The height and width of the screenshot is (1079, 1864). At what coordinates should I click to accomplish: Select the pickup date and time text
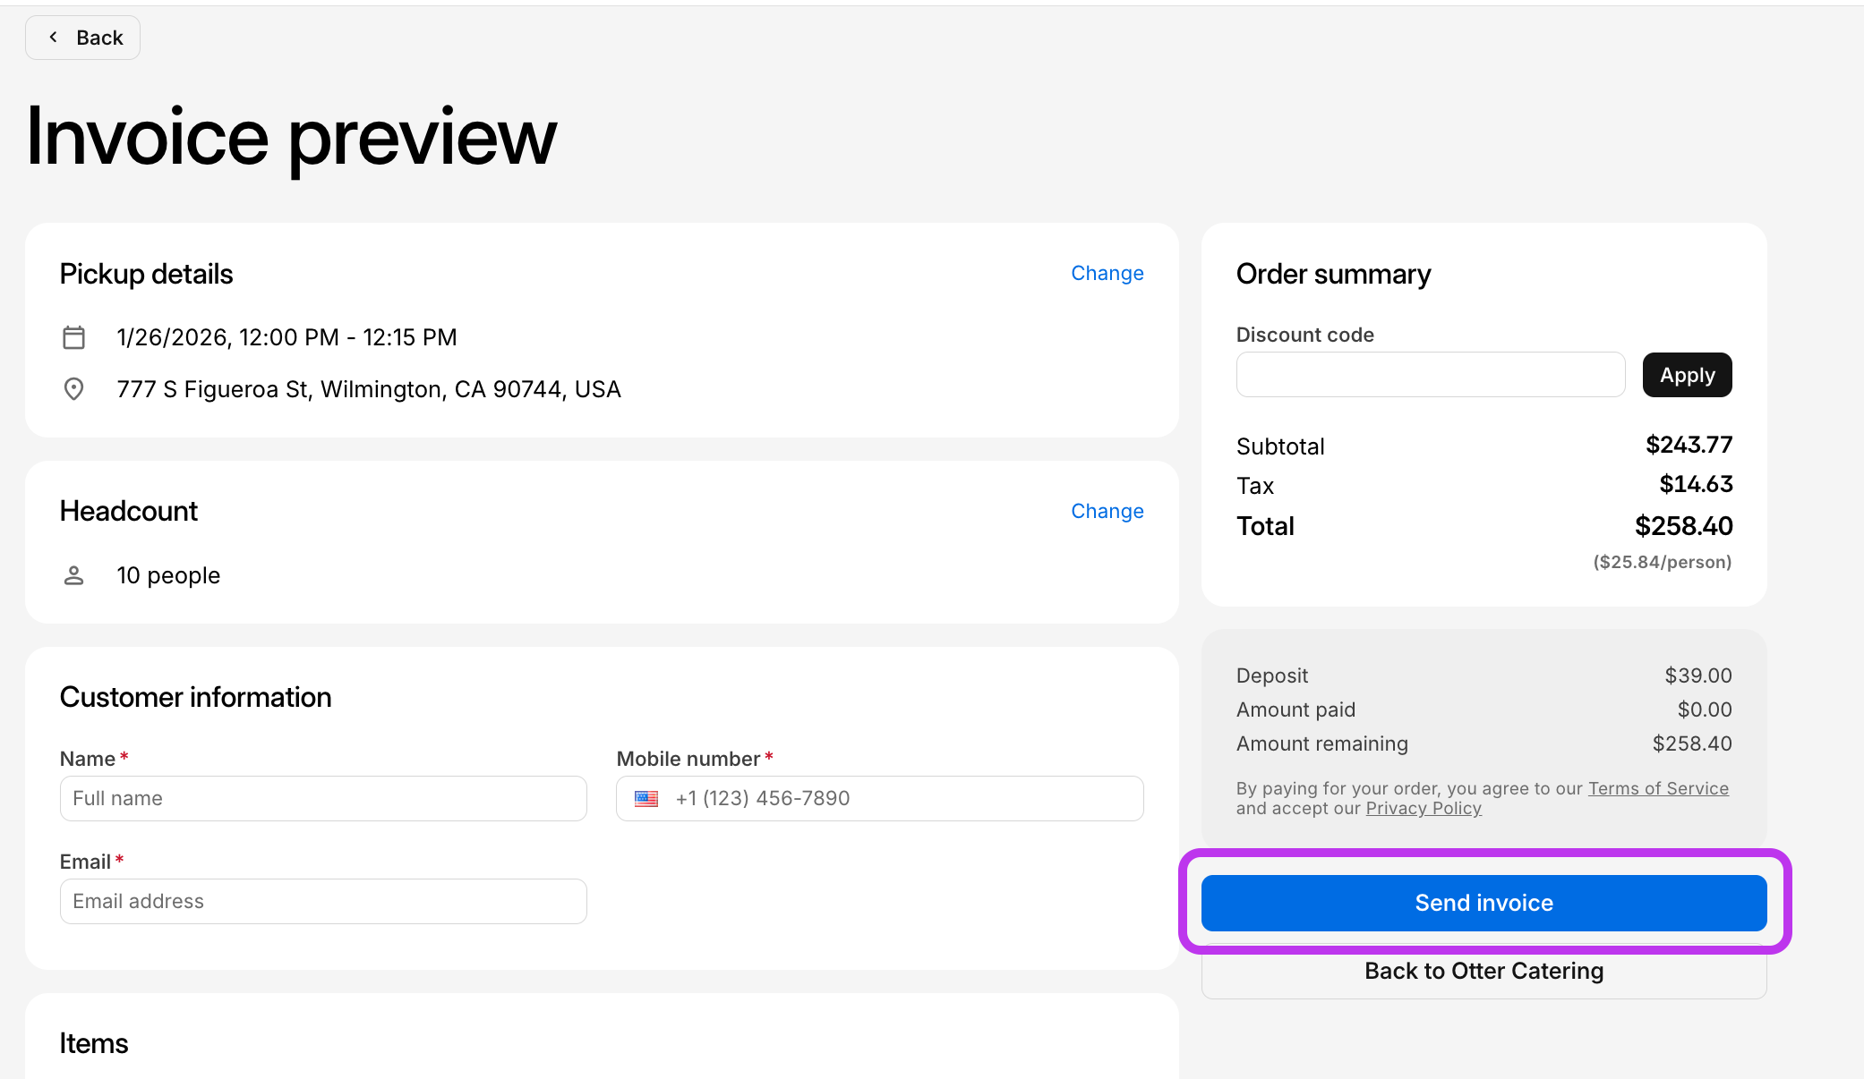[286, 337]
